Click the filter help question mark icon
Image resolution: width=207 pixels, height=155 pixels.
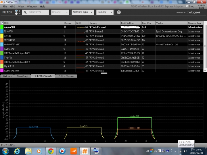(119, 12)
